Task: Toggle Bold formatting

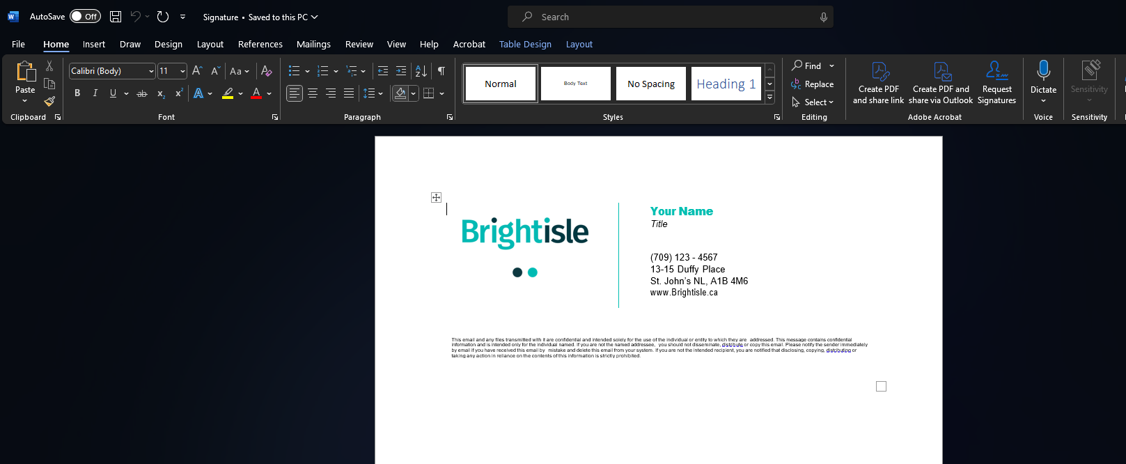Action: coord(77,93)
